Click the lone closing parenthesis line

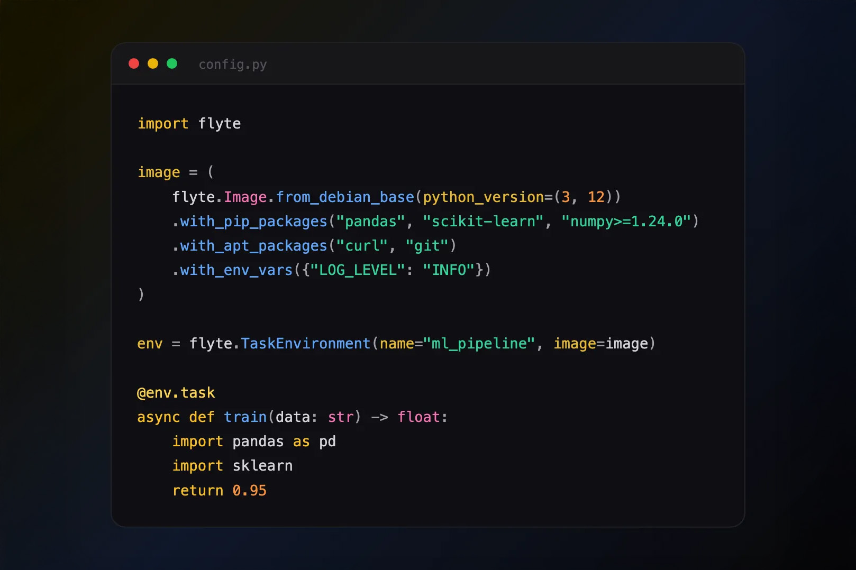click(x=141, y=294)
